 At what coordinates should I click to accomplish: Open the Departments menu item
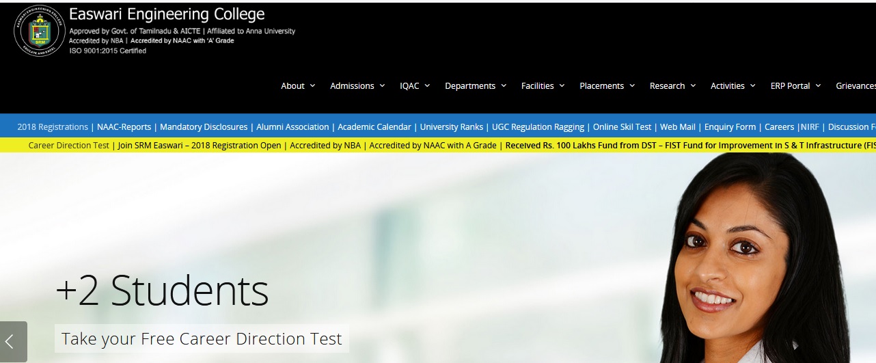470,86
